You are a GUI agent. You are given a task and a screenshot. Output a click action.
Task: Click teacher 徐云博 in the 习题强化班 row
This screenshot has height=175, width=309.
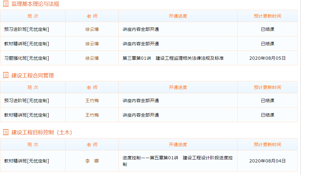[92, 58]
